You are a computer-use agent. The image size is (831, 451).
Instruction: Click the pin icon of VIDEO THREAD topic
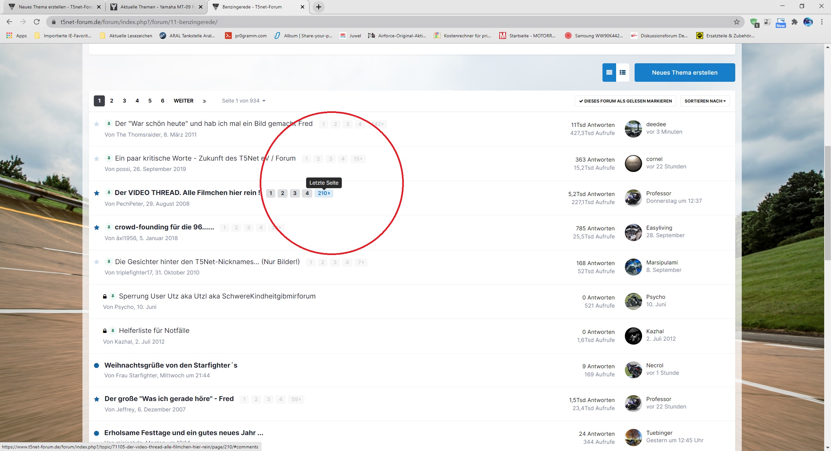(x=109, y=192)
